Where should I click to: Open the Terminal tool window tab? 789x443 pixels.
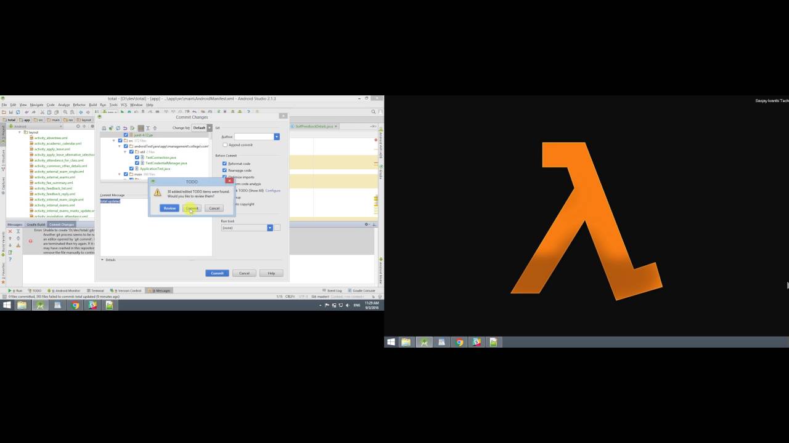[96, 290]
